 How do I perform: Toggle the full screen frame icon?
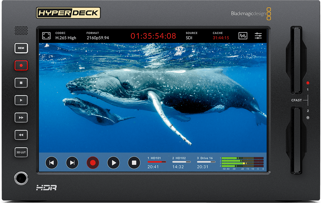click(46, 36)
